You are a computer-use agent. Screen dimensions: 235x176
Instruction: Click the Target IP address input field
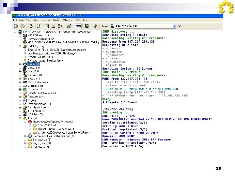tap(144, 26)
